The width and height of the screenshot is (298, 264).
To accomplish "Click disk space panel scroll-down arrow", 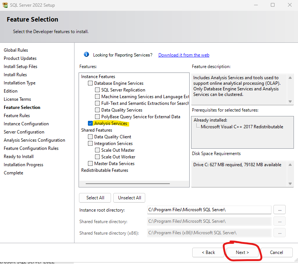I will click(290, 183).
